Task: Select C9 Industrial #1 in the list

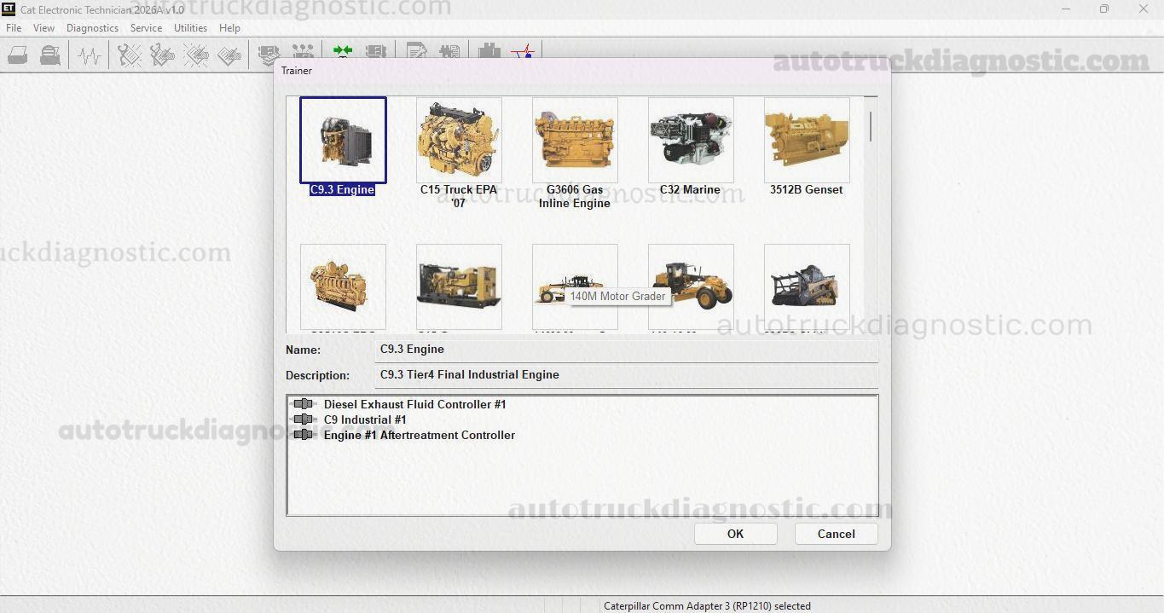Action: pos(365,419)
